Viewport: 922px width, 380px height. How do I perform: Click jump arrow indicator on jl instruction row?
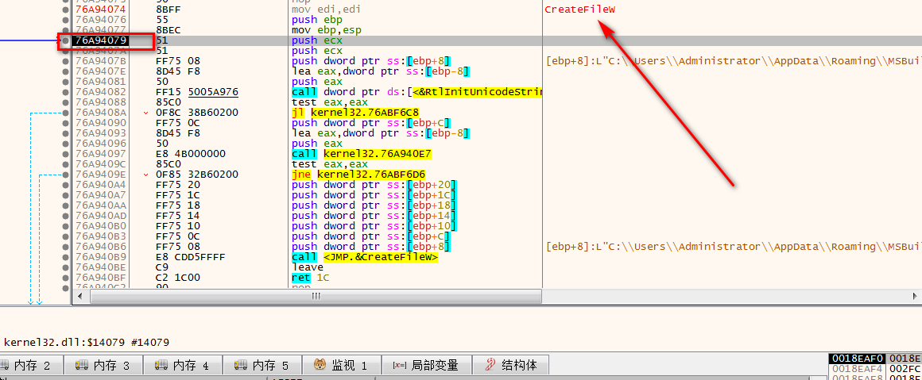point(145,113)
